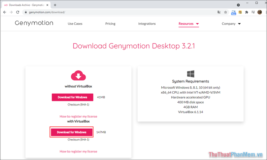Open a new tab with the plus icon
Image resolution: width=267 pixels, height=160 pixels.
pyautogui.click(x=55, y=5)
